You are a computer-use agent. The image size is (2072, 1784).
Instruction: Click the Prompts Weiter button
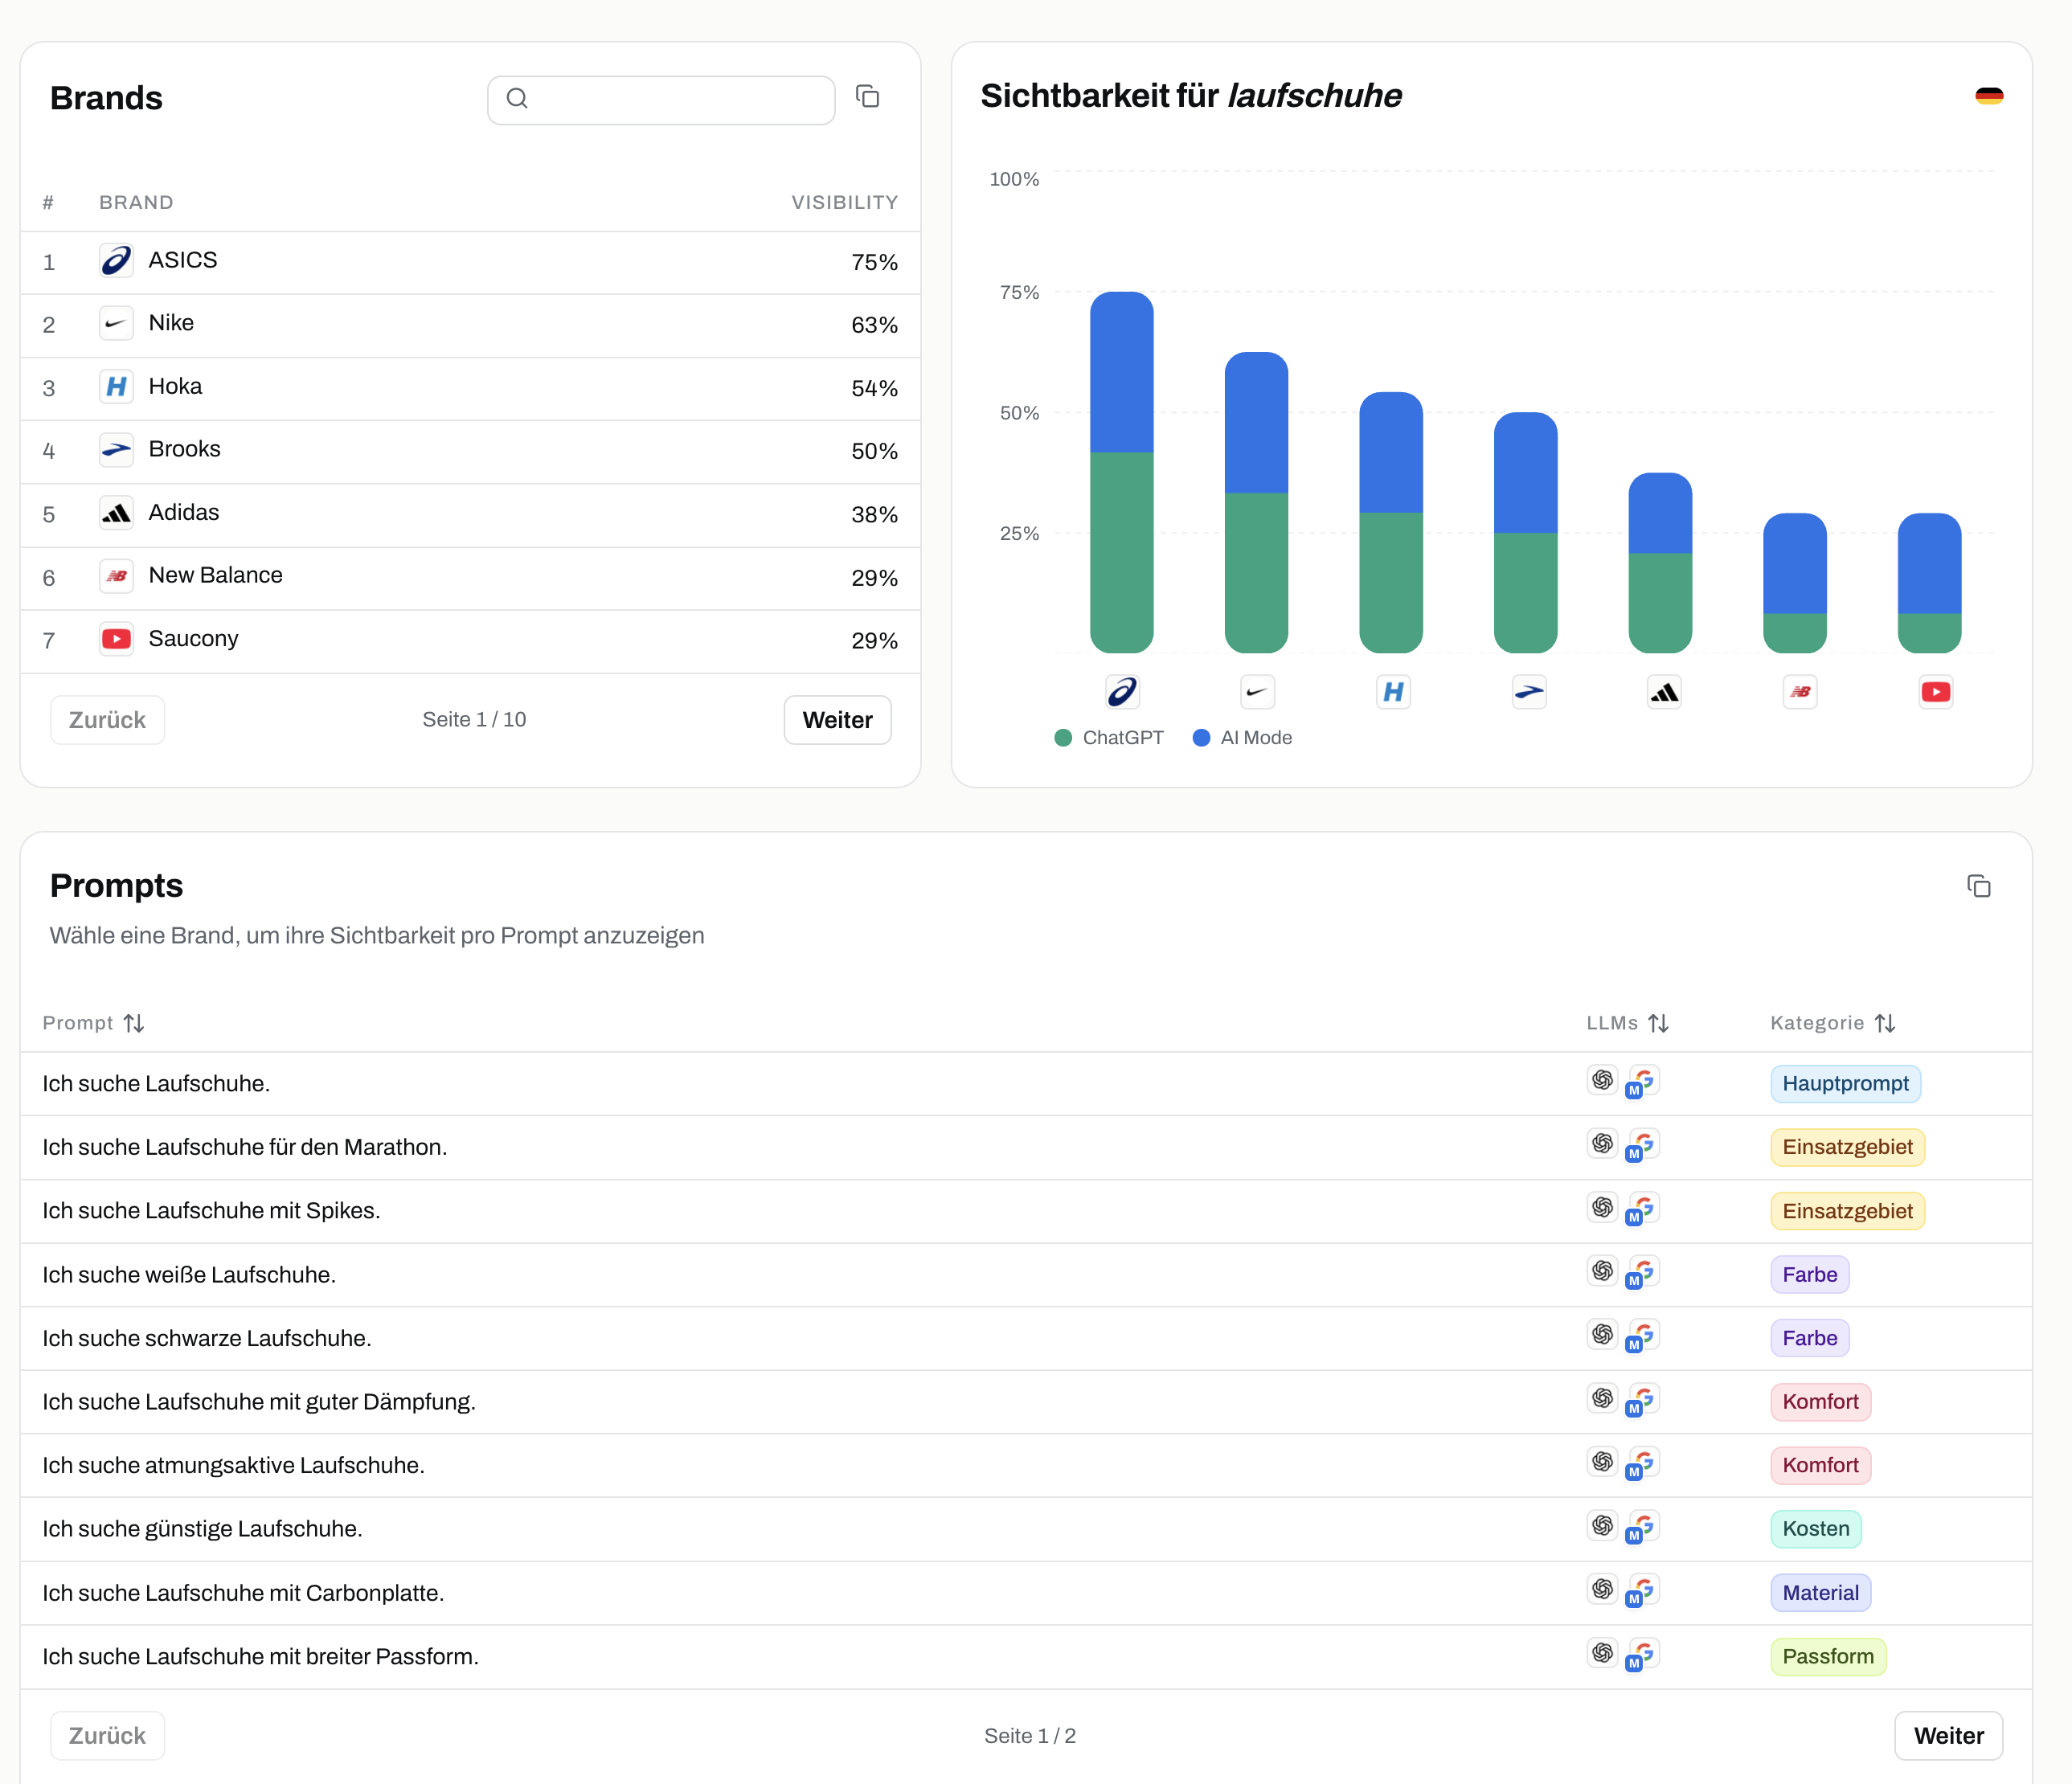point(1948,1736)
